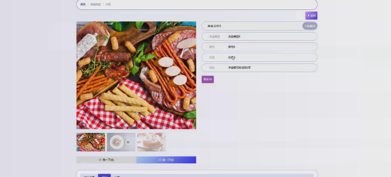Go to 首页 in the breadcrumb
Viewport: 391px width, 177px height.
pyautogui.click(x=83, y=4)
